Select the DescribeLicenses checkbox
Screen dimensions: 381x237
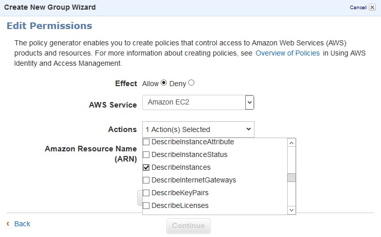tap(146, 205)
